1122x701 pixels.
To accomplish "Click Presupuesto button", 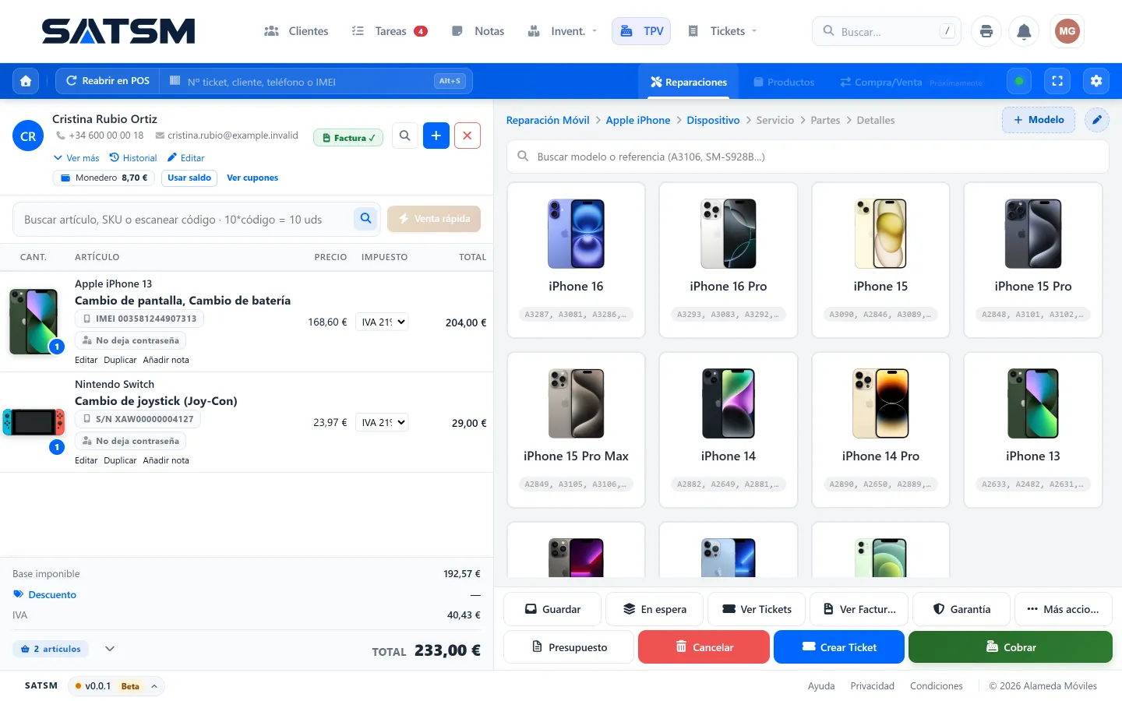I will coord(569,647).
